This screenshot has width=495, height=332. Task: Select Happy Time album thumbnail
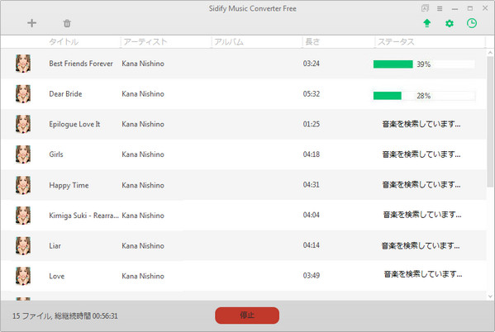tap(23, 185)
